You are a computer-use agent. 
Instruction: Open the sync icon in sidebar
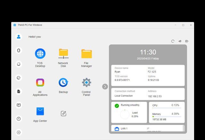(x=19, y=64)
